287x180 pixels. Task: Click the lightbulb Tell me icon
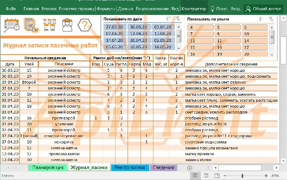click(x=212, y=9)
